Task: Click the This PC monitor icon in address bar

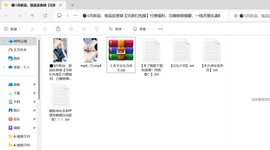Action: [x=59, y=16]
